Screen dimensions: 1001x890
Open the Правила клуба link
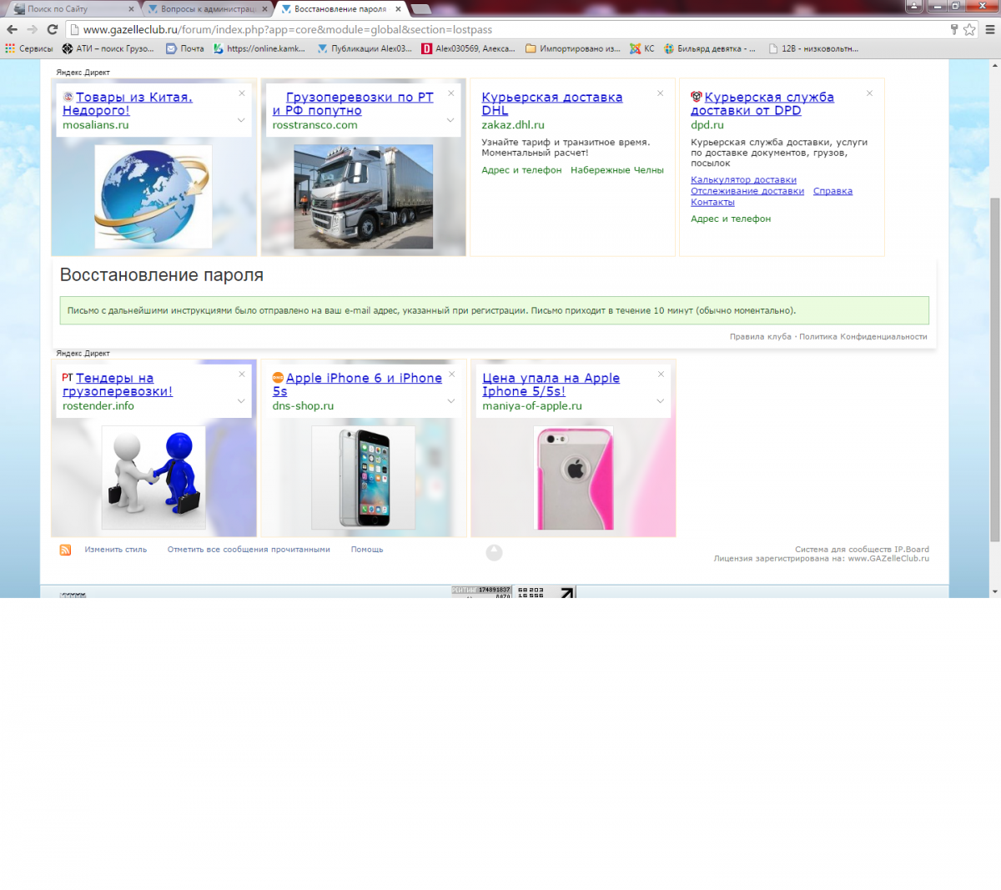click(761, 337)
